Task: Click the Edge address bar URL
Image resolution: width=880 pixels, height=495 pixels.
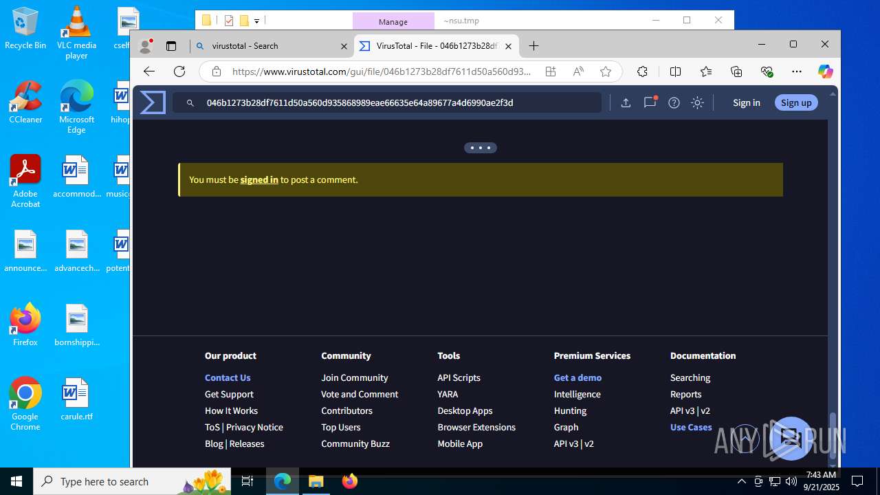Action: (x=382, y=71)
